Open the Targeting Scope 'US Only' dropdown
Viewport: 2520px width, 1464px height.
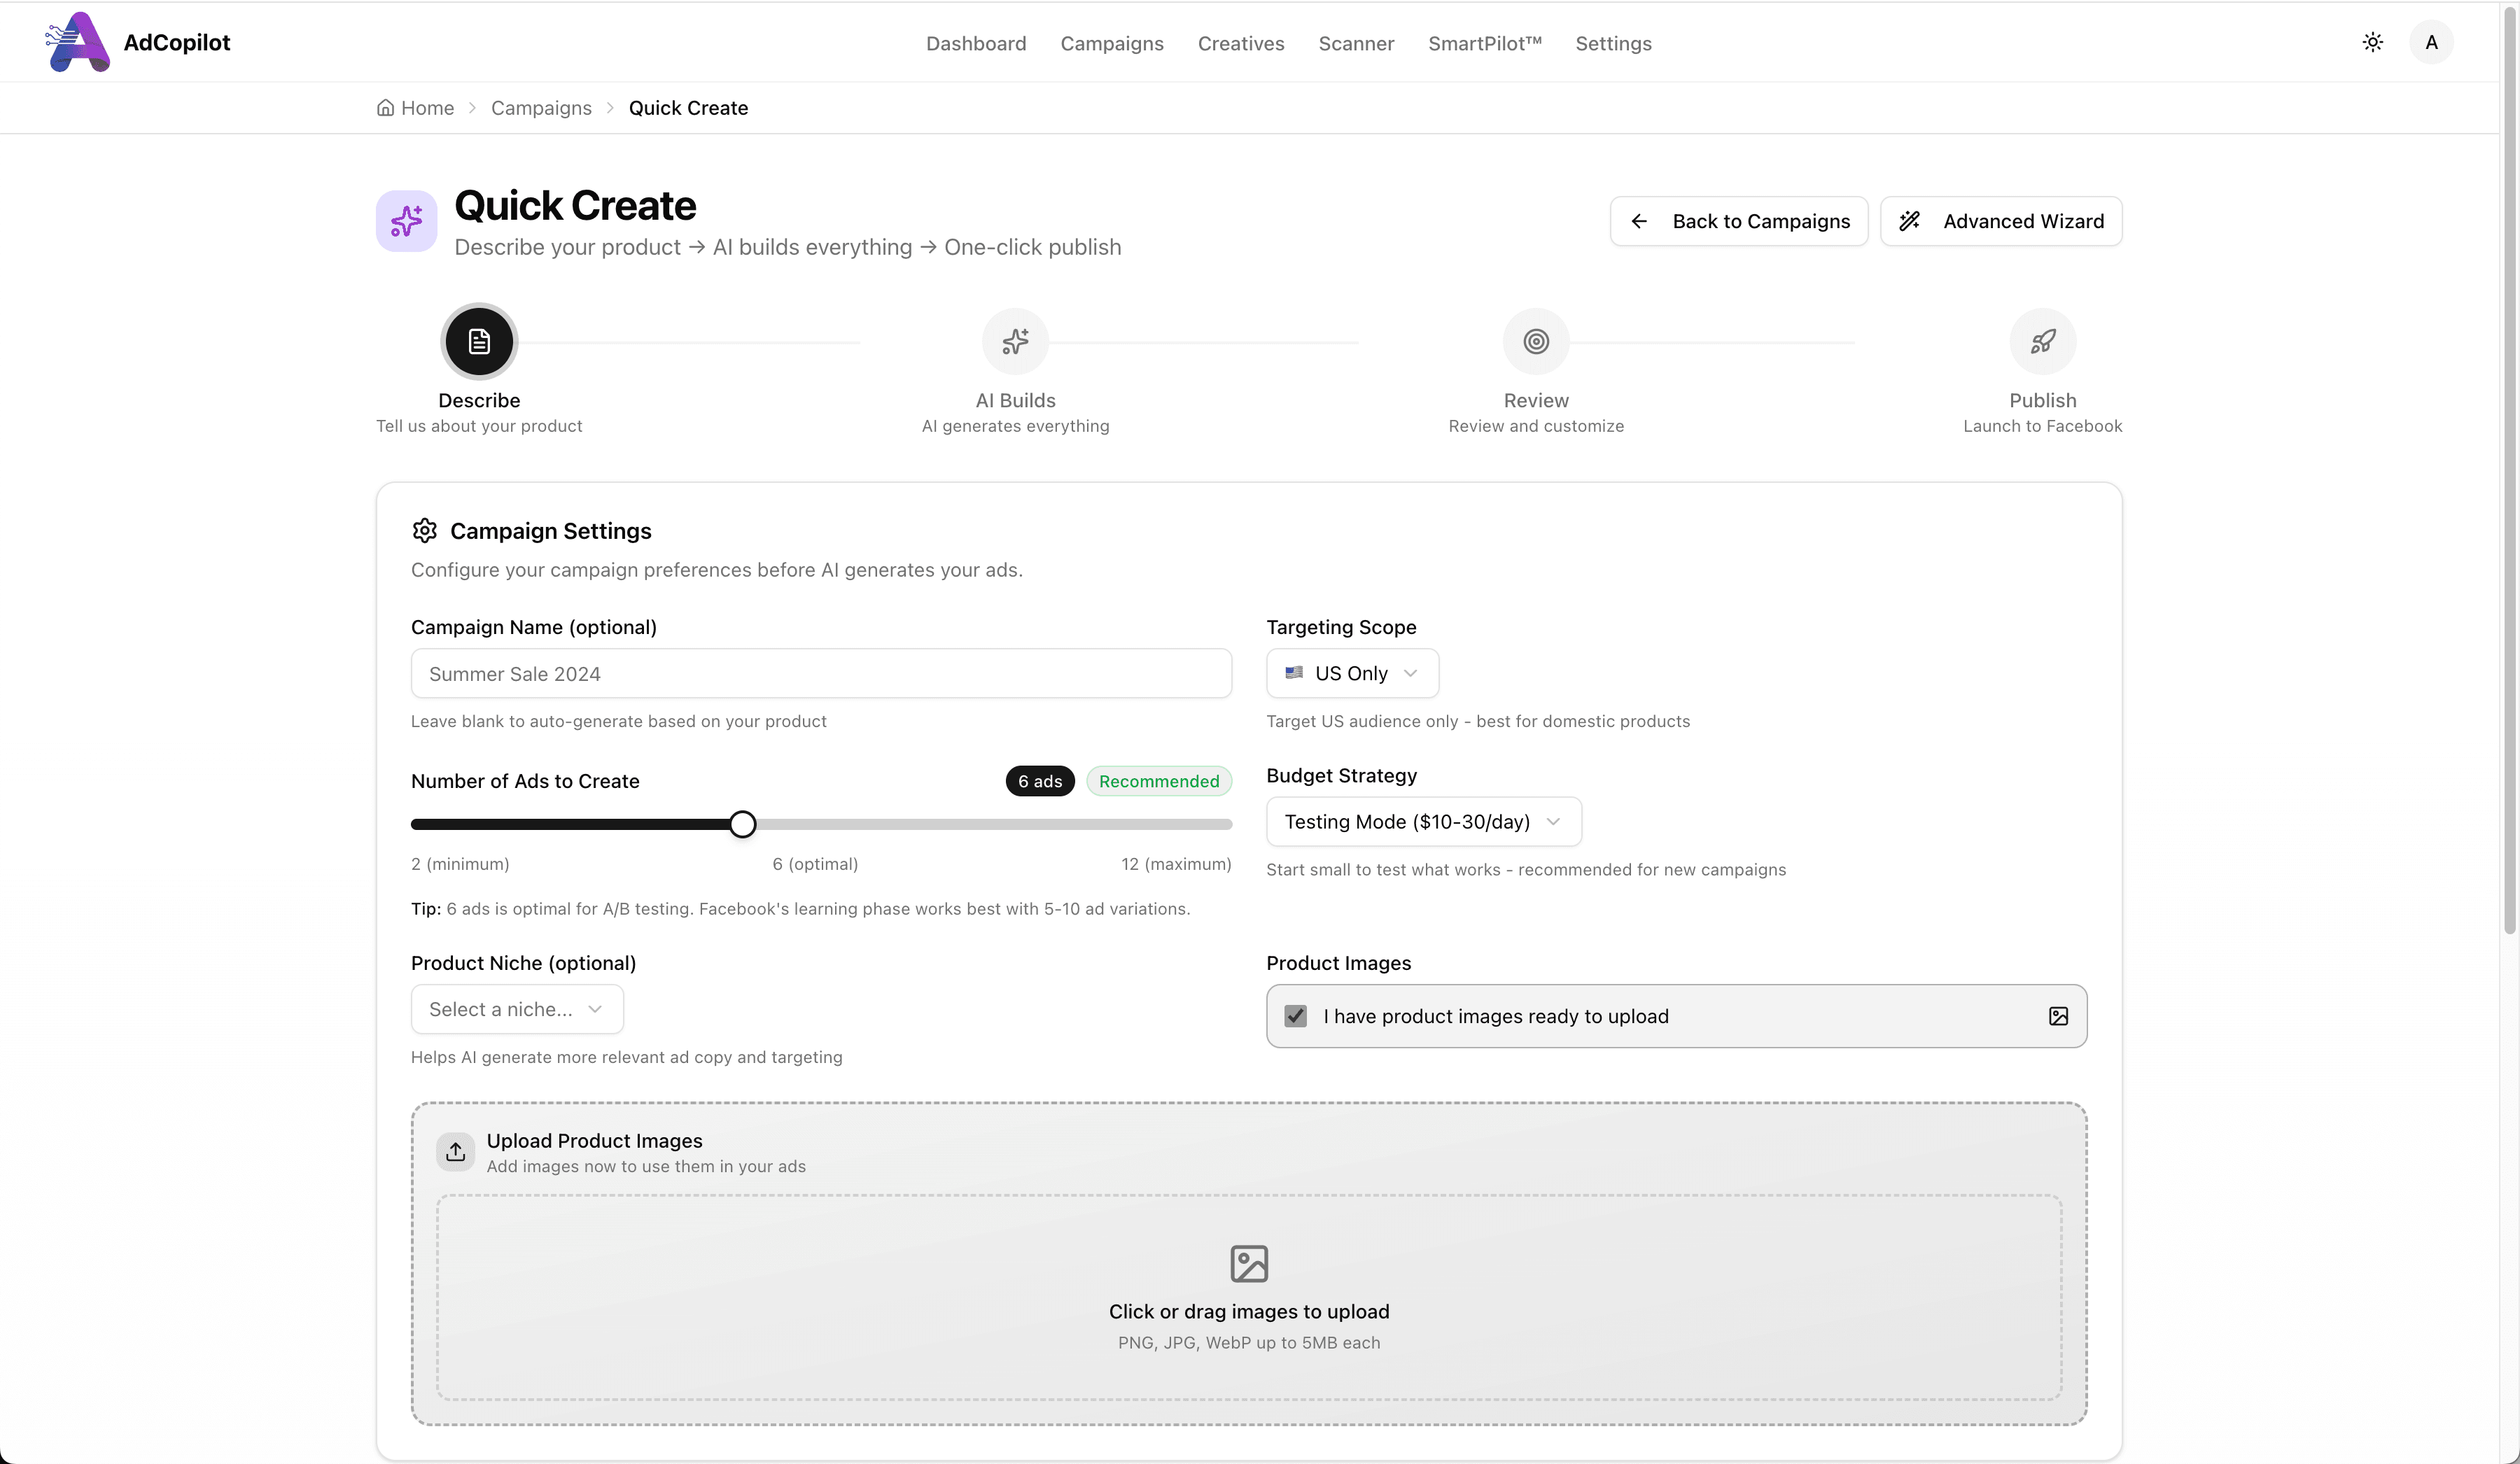click(x=1352, y=673)
